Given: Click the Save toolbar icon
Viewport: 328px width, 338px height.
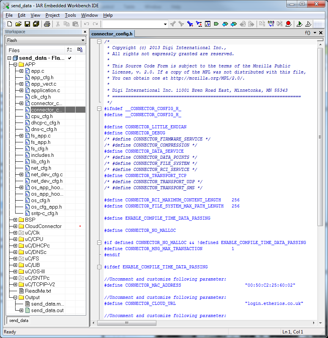Looking at the screenshot, I should click(x=27, y=24).
